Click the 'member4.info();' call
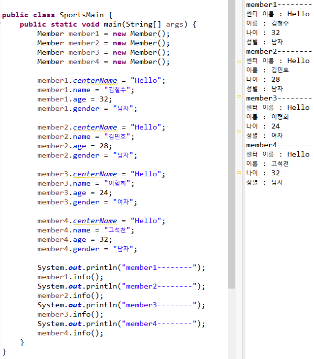Image resolution: width=314 pixels, height=359 pixels. (70, 333)
